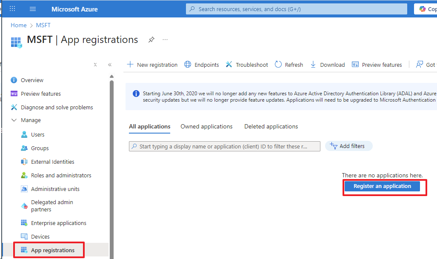
Task: Open Enterprise applications in sidebar
Action: pos(58,223)
